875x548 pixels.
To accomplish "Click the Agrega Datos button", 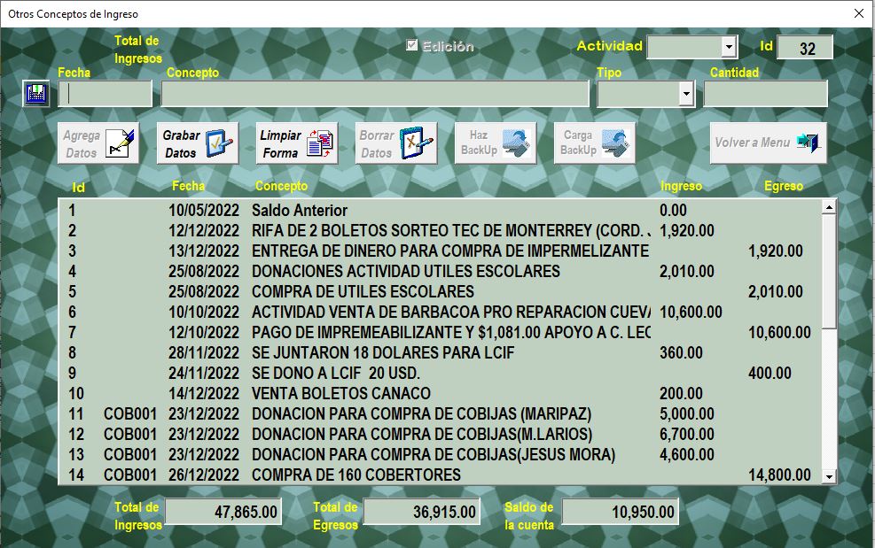I will [98, 143].
